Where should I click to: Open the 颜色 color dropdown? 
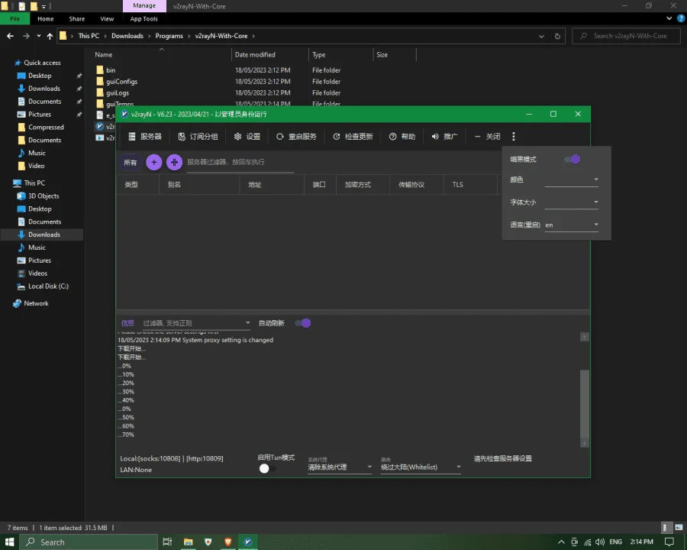pos(571,180)
